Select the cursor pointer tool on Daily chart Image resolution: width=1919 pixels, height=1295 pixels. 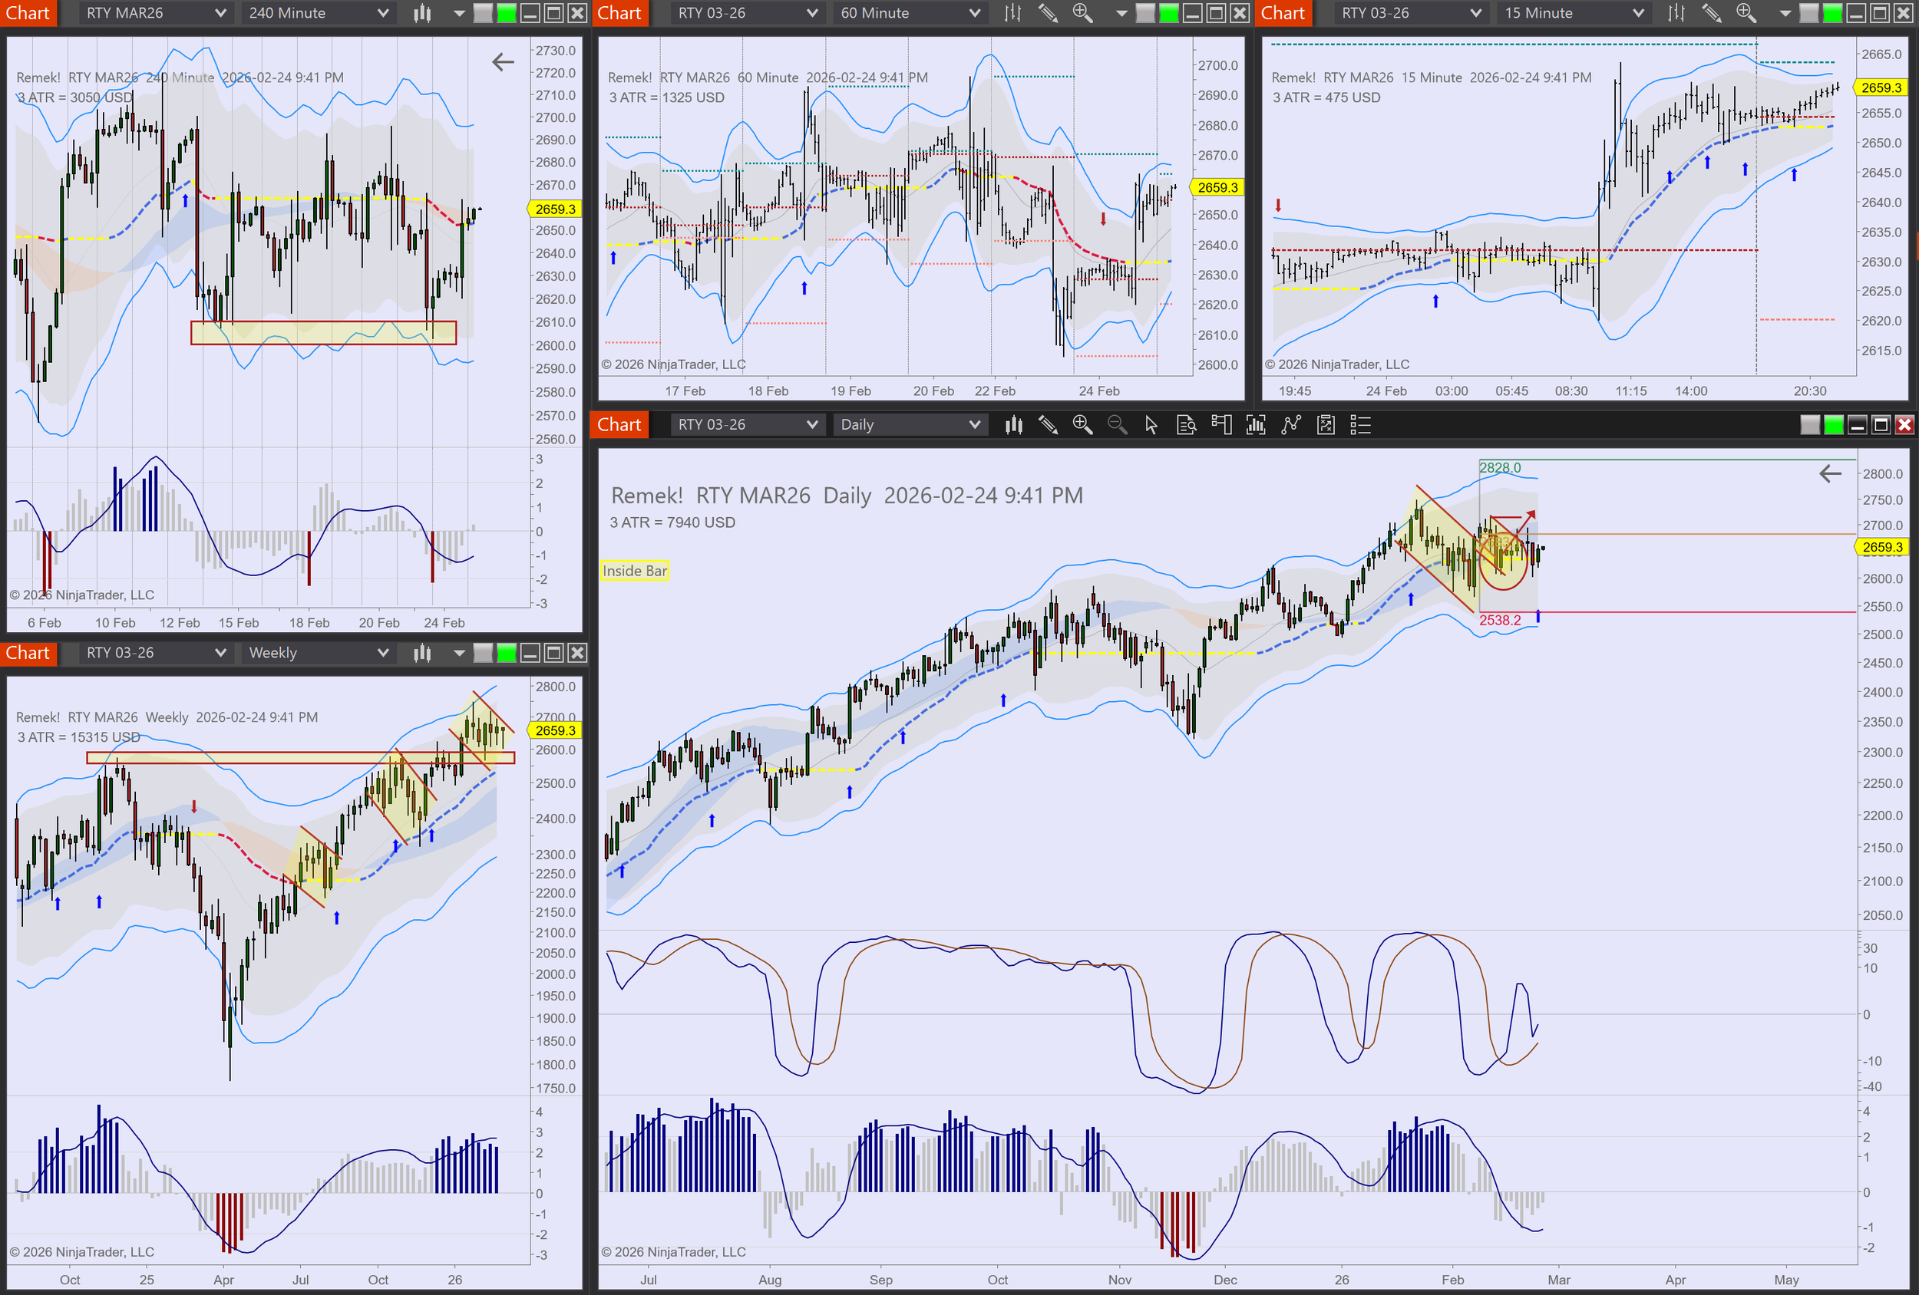pos(1151,425)
